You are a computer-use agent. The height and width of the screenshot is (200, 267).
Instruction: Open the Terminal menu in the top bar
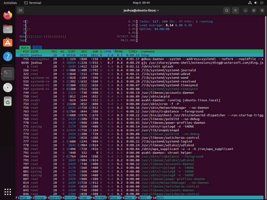[x=32, y=3]
